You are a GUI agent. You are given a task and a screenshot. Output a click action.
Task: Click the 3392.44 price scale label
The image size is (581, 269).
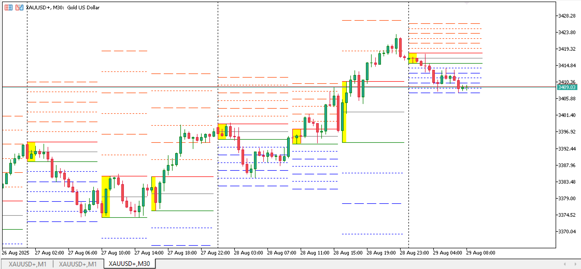coord(568,149)
